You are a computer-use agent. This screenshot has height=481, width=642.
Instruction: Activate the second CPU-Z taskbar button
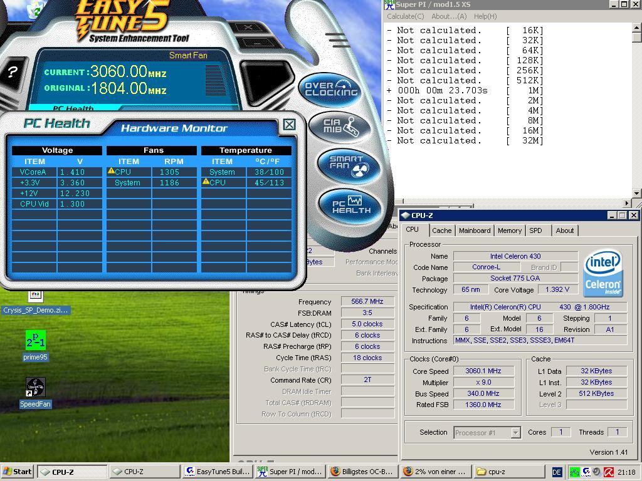click(x=144, y=472)
